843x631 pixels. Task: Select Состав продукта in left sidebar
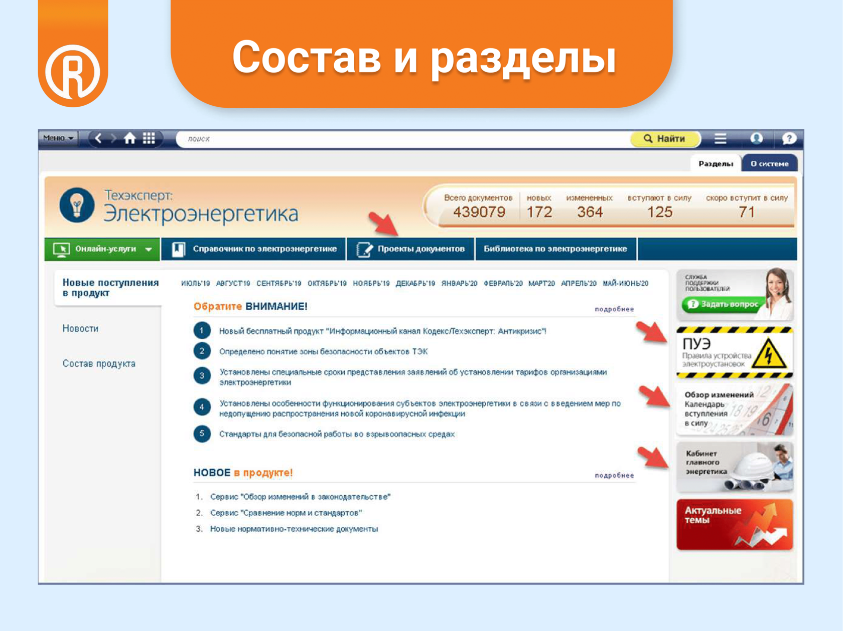[99, 364]
